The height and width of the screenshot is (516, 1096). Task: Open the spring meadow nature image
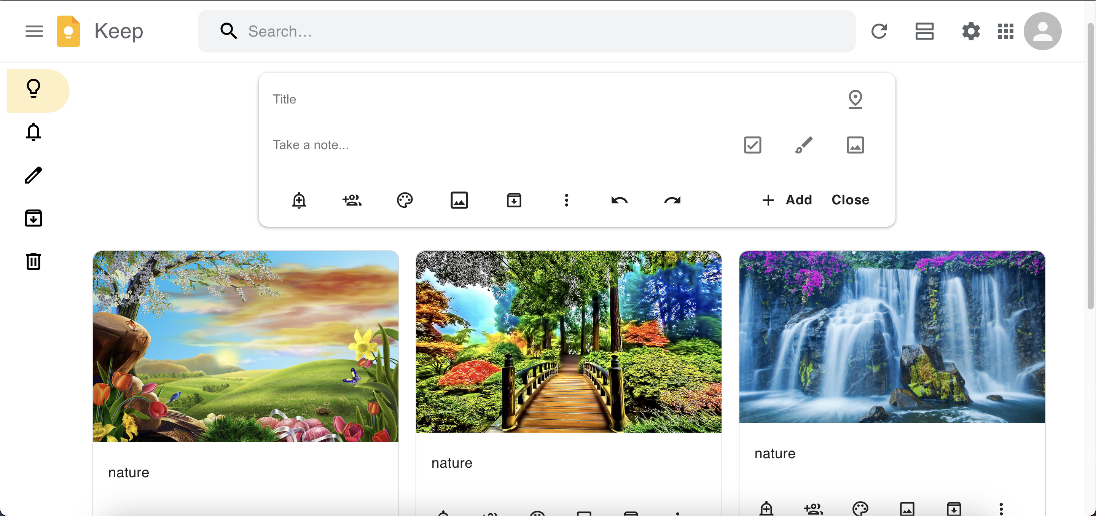[x=246, y=346]
